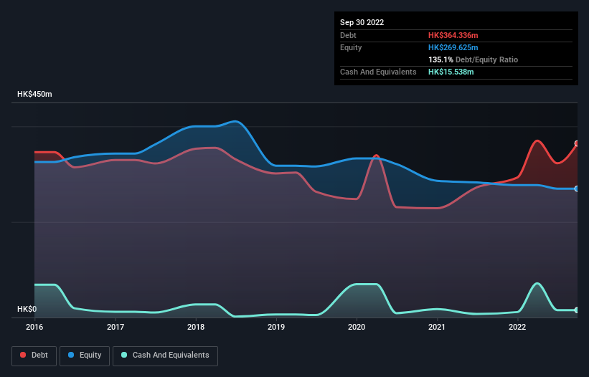Click the 2020 x-axis label
589x377 pixels.
pyautogui.click(x=357, y=327)
